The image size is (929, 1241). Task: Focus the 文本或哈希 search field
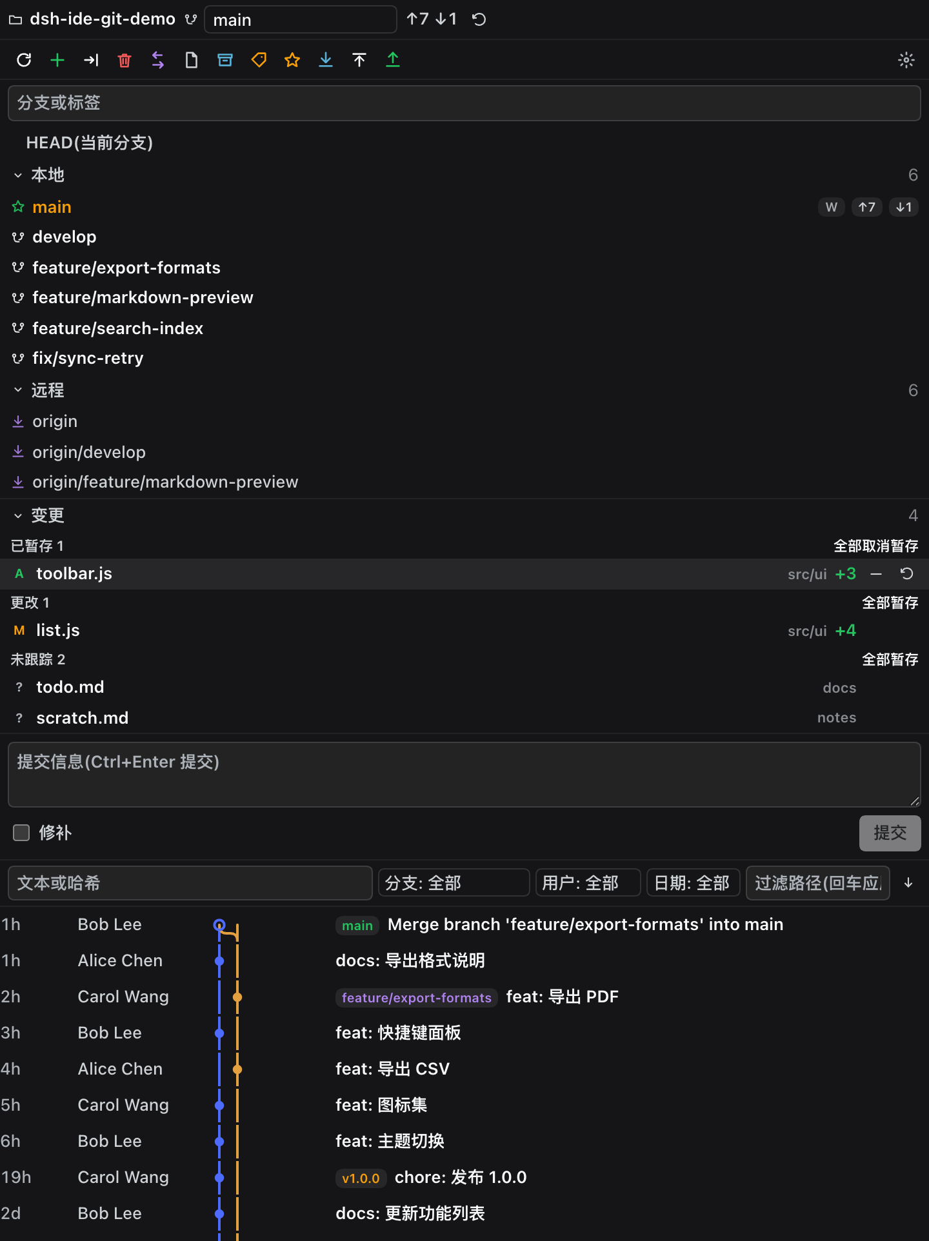190,883
